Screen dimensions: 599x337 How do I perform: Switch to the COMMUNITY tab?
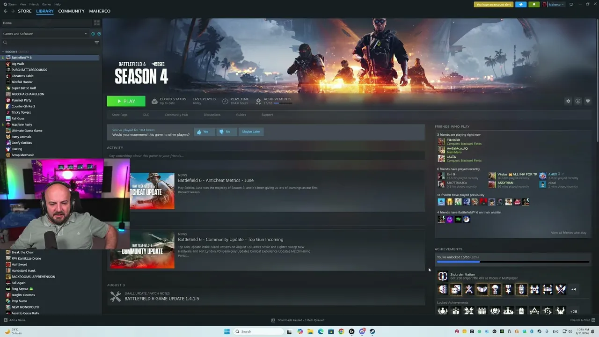click(71, 11)
